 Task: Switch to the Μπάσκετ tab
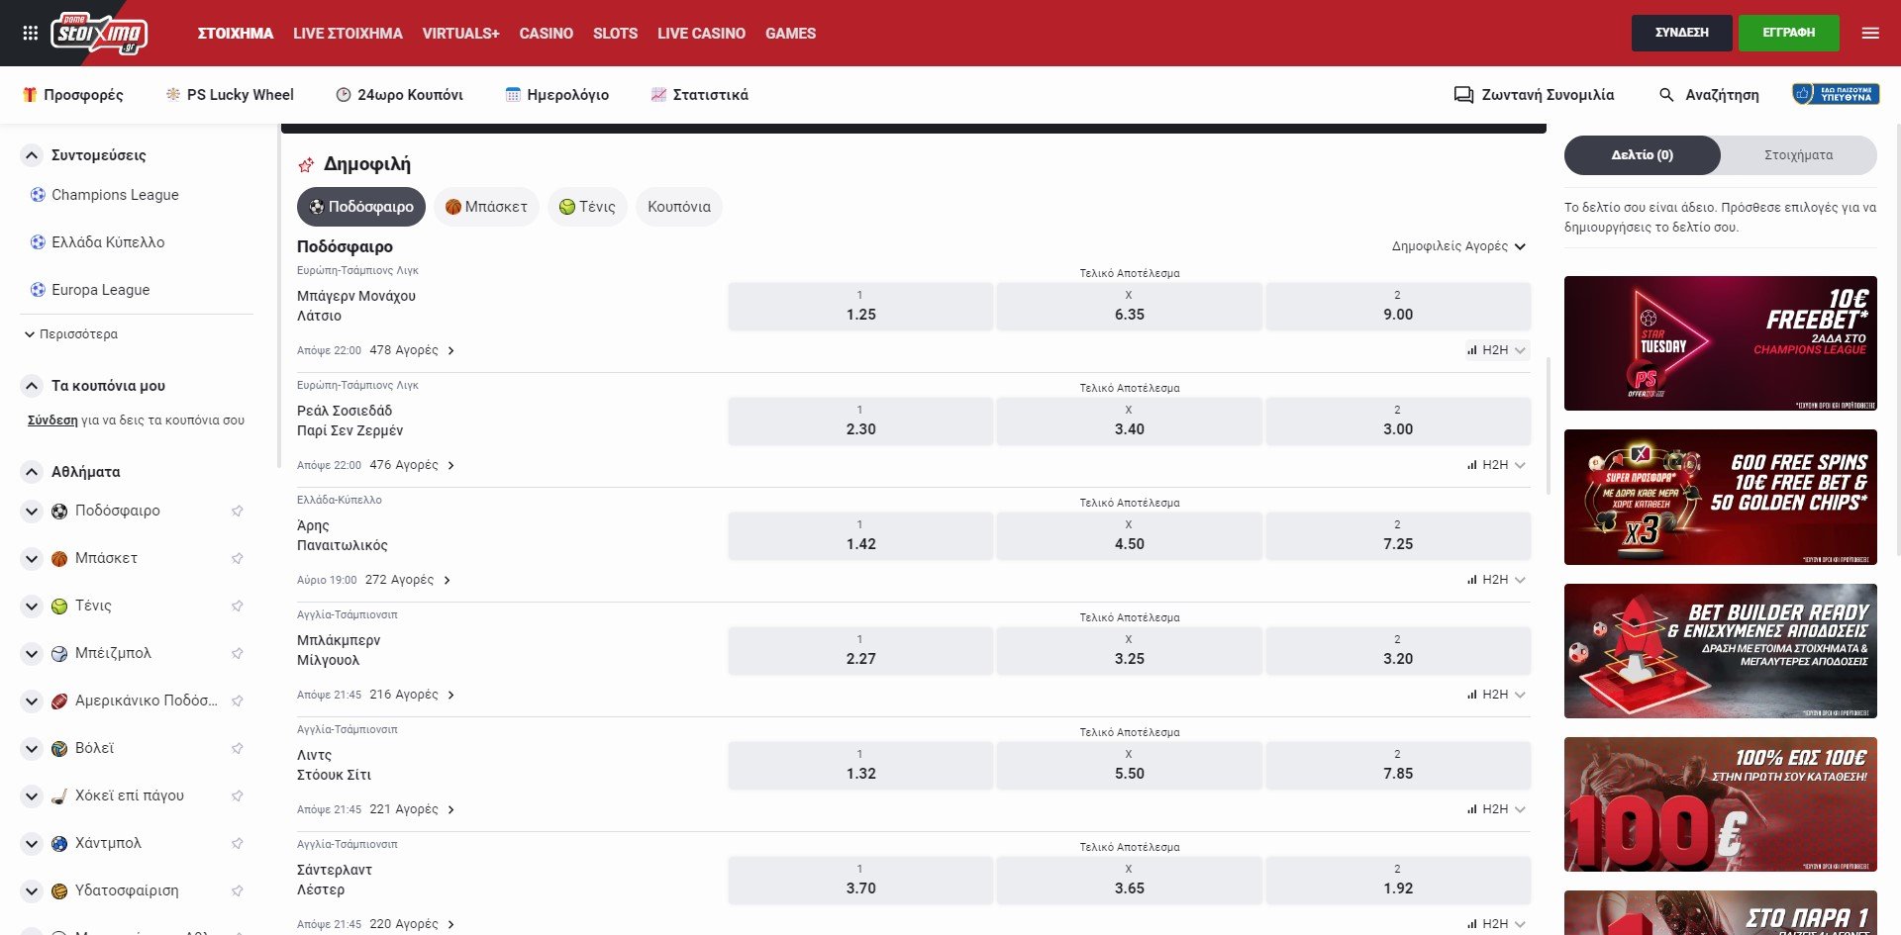[486, 207]
